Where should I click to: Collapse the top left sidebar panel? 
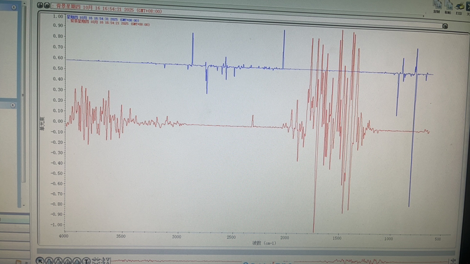pos(14,7)
